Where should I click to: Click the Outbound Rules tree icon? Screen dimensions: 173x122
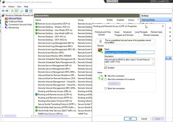[x=6, y=22]
